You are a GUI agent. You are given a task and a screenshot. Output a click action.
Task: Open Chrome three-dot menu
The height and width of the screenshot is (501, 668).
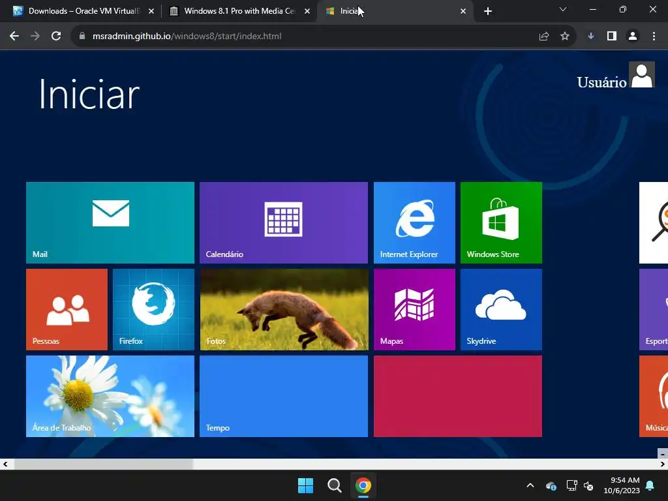coord(654,37)
